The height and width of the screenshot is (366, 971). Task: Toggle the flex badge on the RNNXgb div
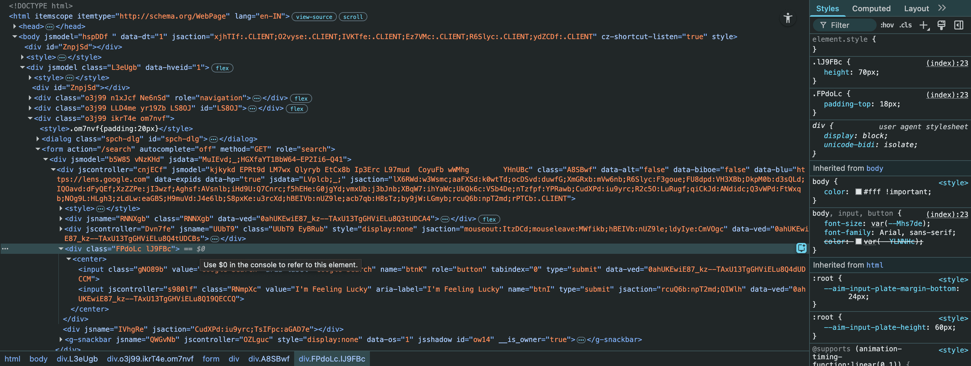(489, 219)
